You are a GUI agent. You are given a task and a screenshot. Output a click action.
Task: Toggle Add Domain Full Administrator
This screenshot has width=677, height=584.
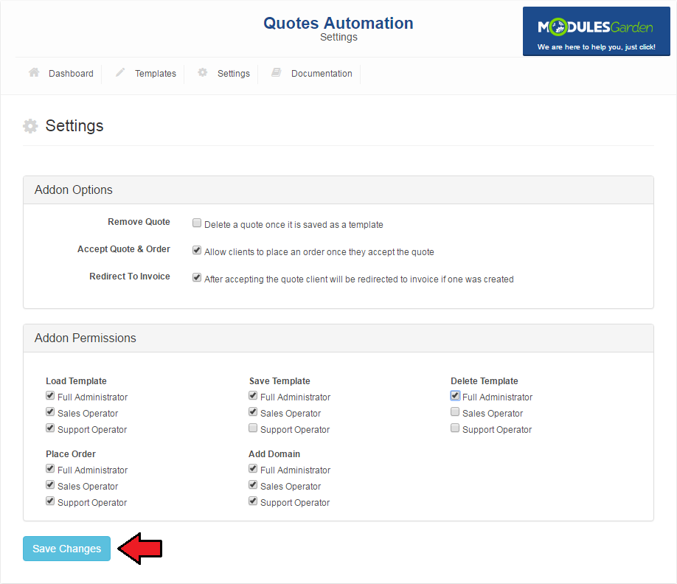(253, 468)
